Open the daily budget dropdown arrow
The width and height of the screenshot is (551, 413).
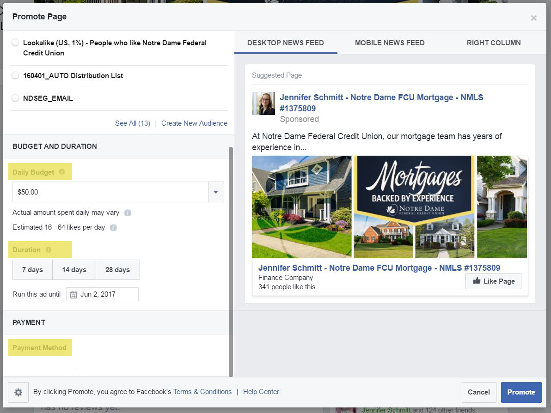(216, 192)
